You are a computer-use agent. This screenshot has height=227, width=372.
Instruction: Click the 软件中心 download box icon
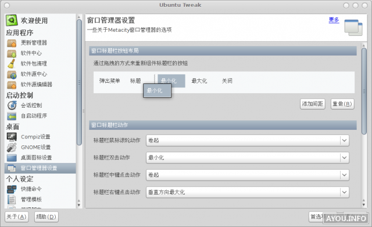[12, 53]
